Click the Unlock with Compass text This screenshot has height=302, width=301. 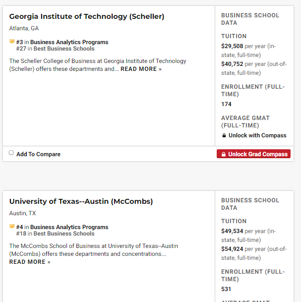(x=257, y=135)
